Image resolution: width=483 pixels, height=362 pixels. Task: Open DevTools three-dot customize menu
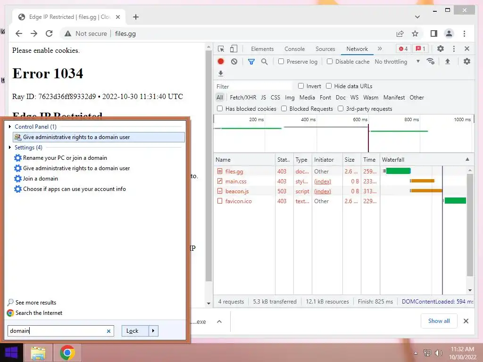[x=454, y=49]
